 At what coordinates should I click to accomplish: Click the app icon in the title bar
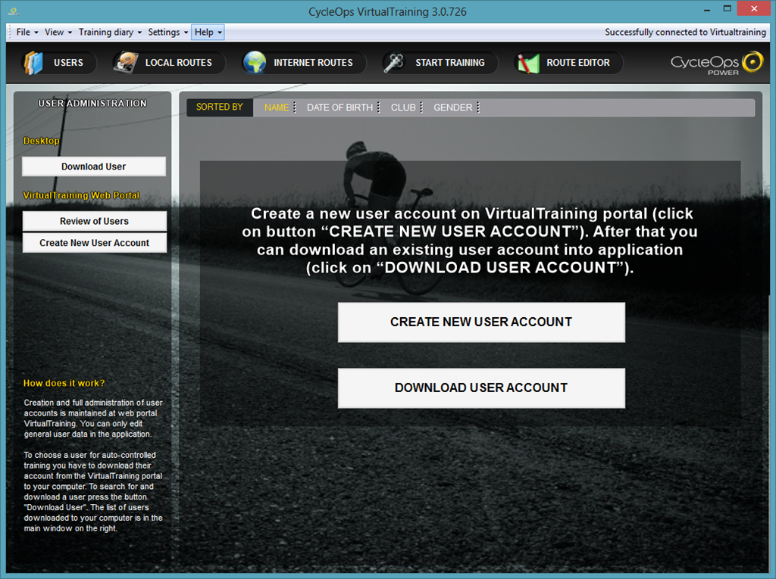14,11
